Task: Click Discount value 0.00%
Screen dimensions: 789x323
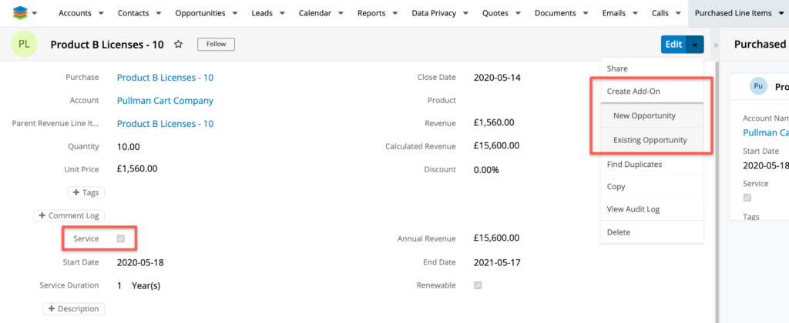Action: tap(486, 170)
